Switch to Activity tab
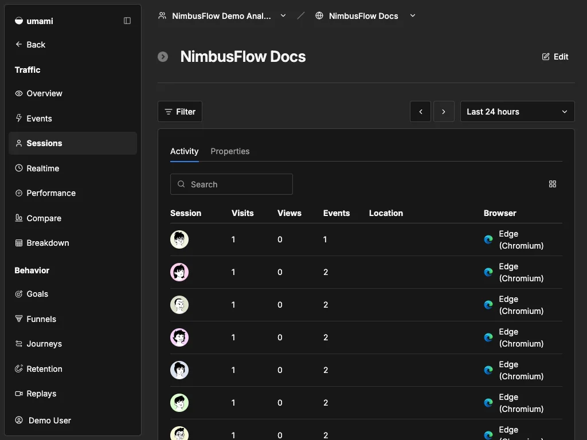 184,151
